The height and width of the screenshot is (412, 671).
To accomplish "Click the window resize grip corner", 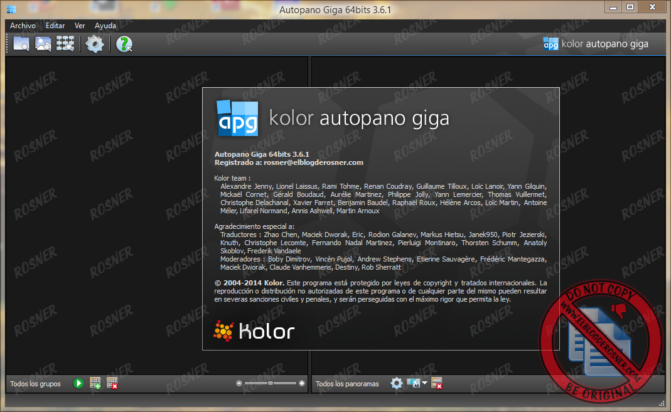I will point(662,403).
